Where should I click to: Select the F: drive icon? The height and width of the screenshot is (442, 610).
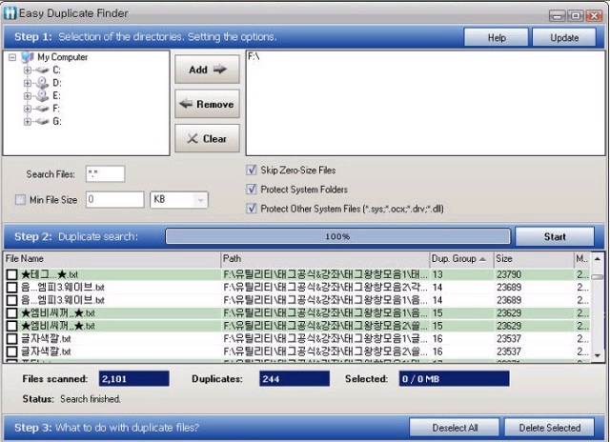42,109
